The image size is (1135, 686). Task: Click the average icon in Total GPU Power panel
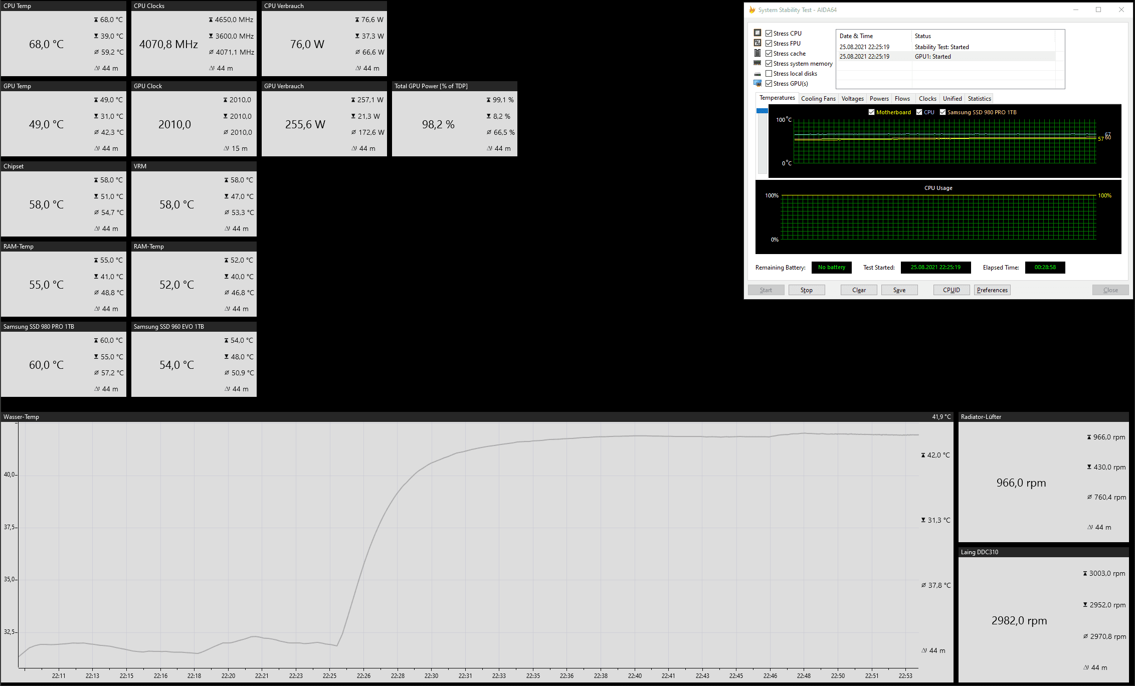coord(489,132)
